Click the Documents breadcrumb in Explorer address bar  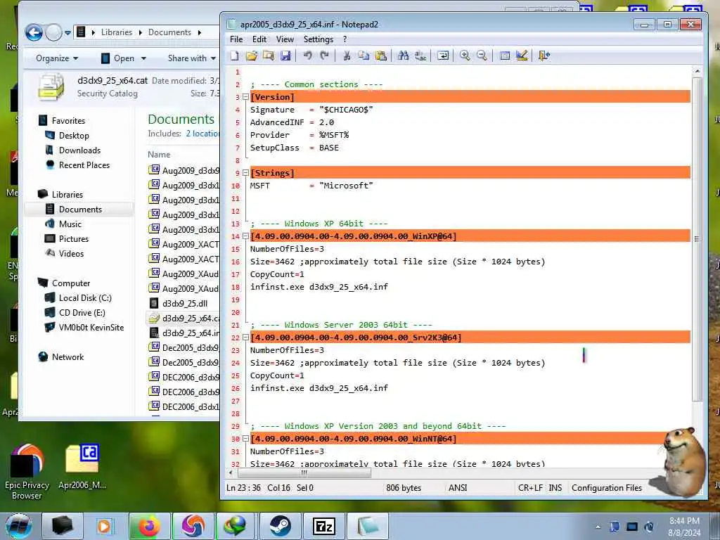(x=169, y=32)
